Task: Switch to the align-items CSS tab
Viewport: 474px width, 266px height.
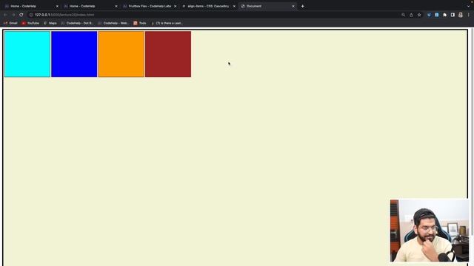Action: 209,6
